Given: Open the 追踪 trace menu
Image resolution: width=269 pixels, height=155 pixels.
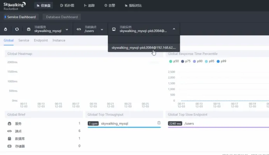Looking at the screenshot, I should coord(89,5).
